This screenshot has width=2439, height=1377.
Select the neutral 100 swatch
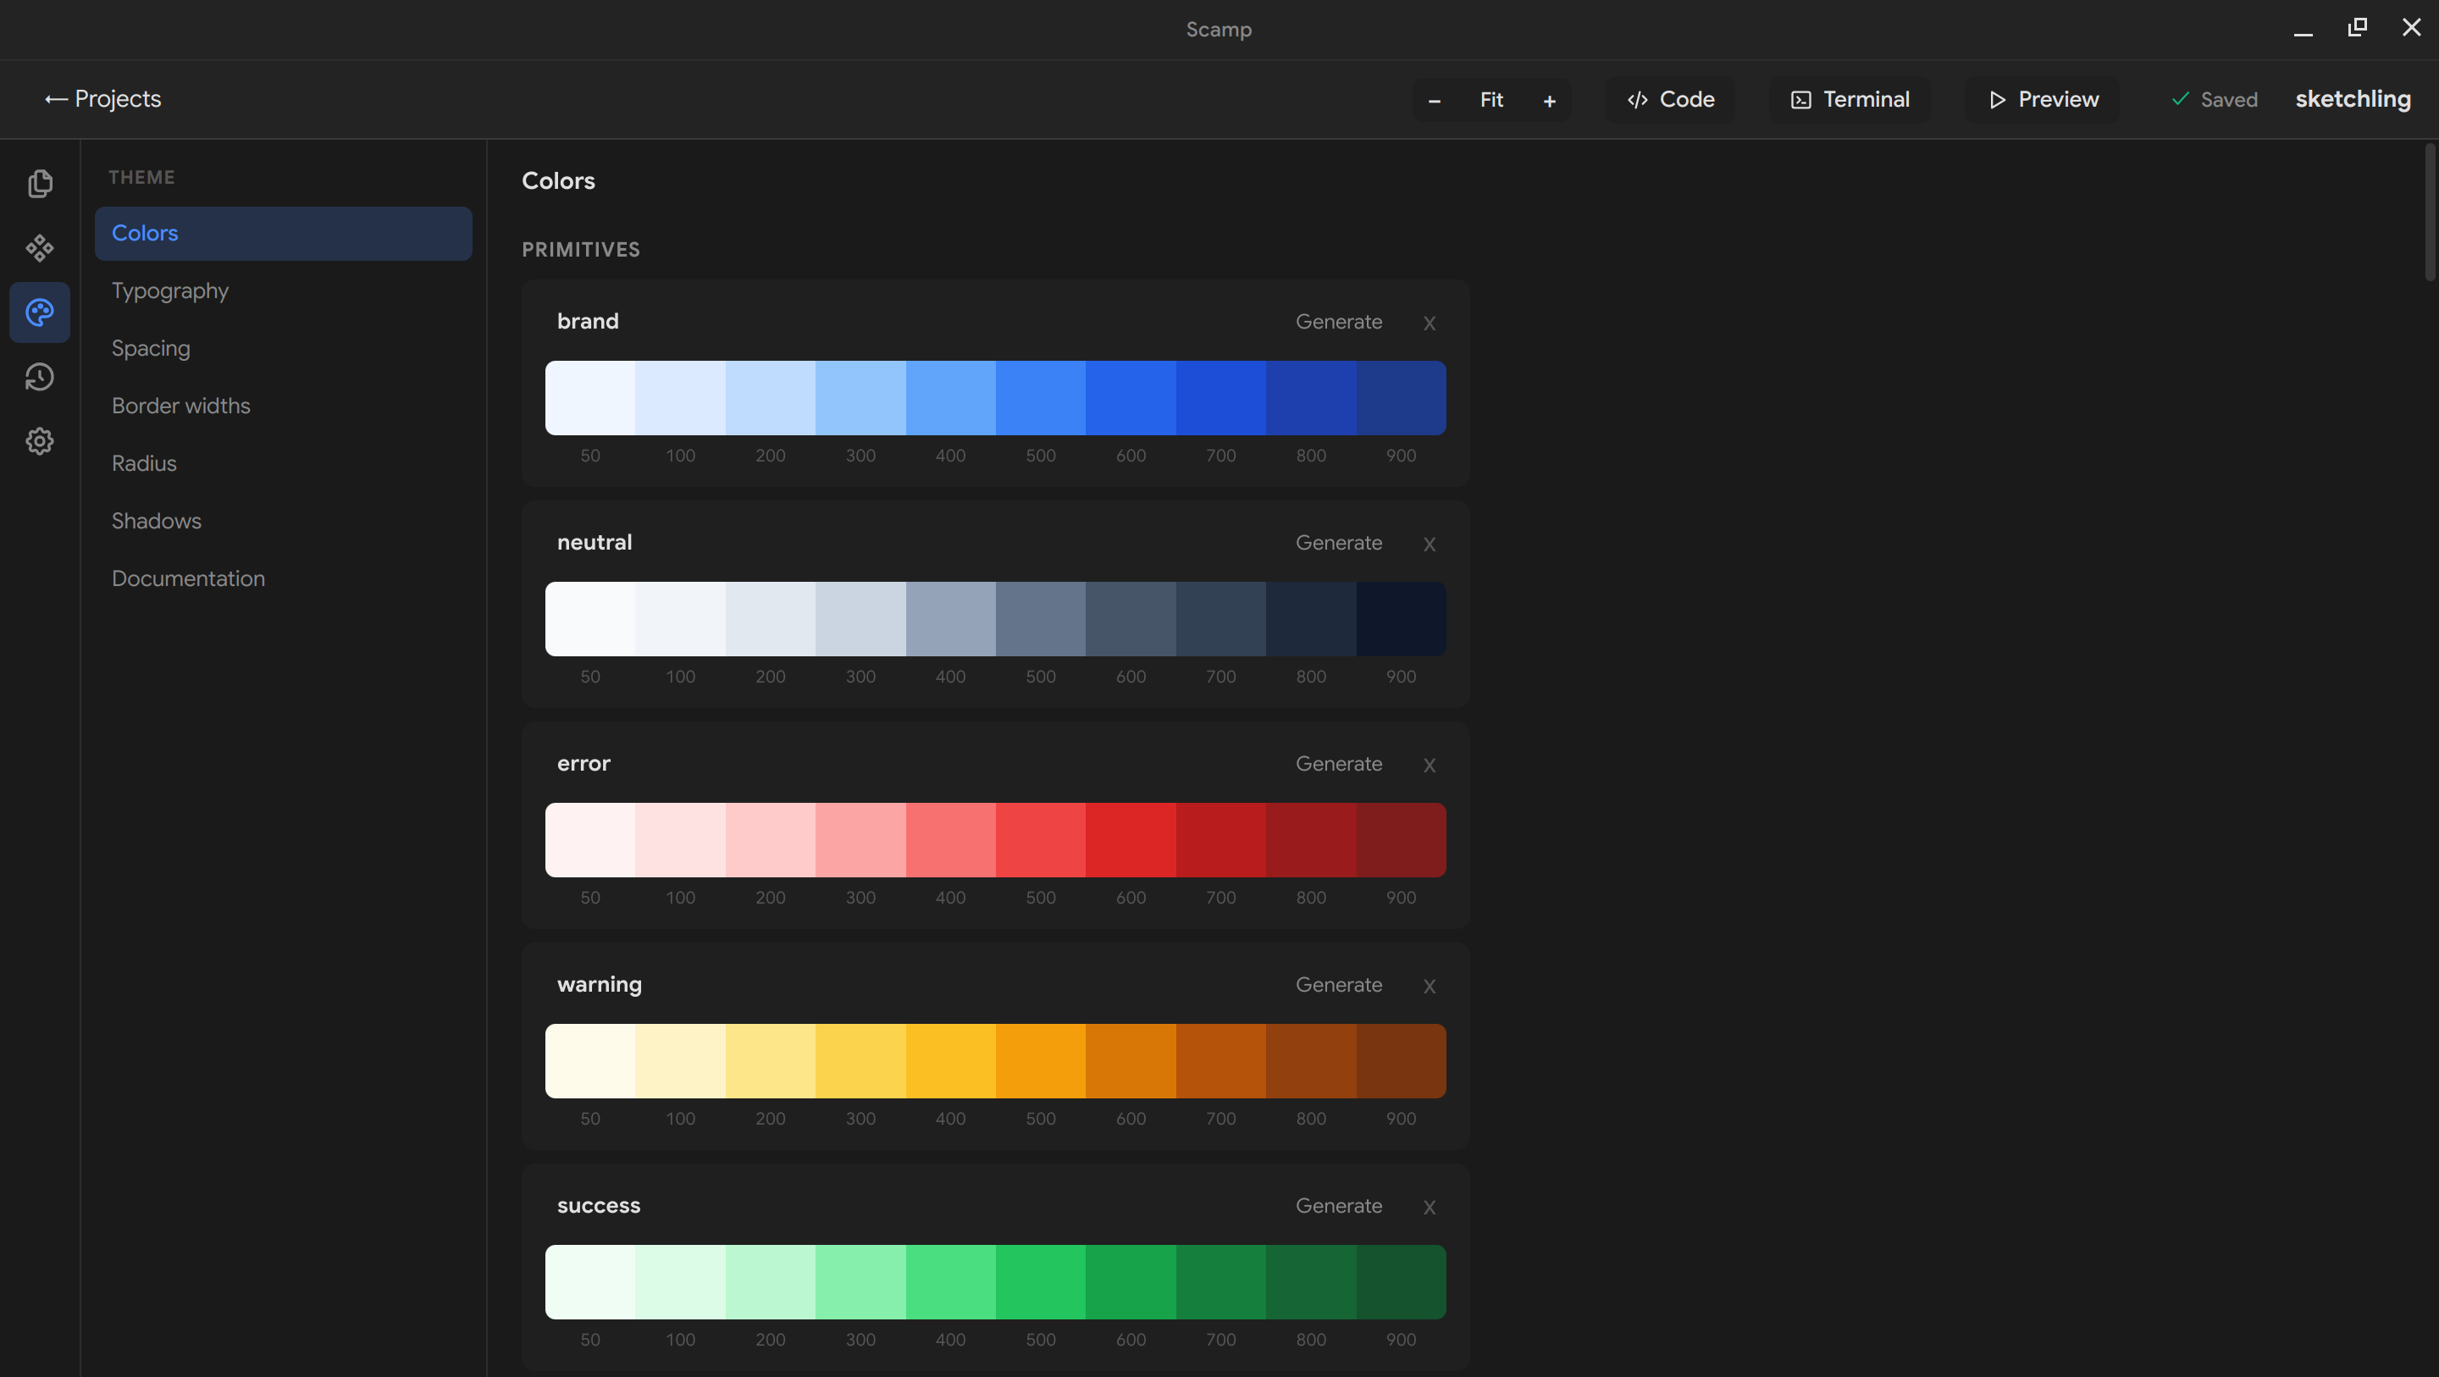click(680, 618)
